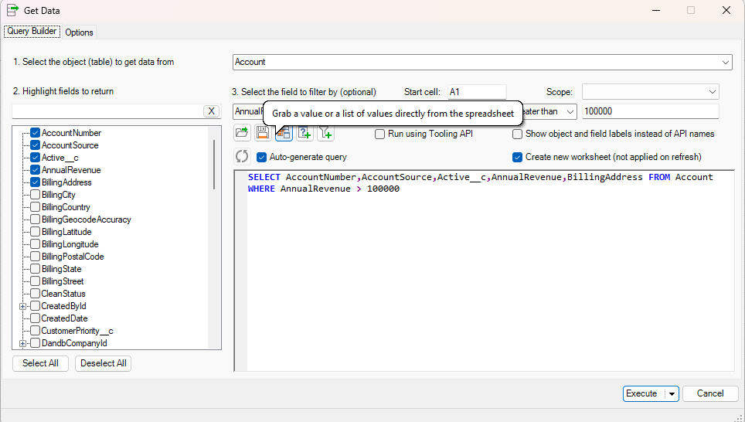The height and width of the screenshot is (422, 745).
Task: Select the Query Builder tab
Action: [32, 31]
